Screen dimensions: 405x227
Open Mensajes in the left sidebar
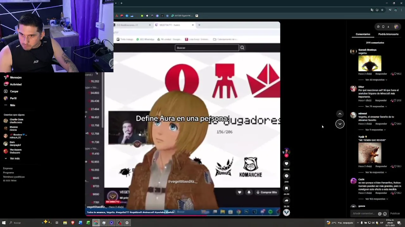(x=13, y=78)
